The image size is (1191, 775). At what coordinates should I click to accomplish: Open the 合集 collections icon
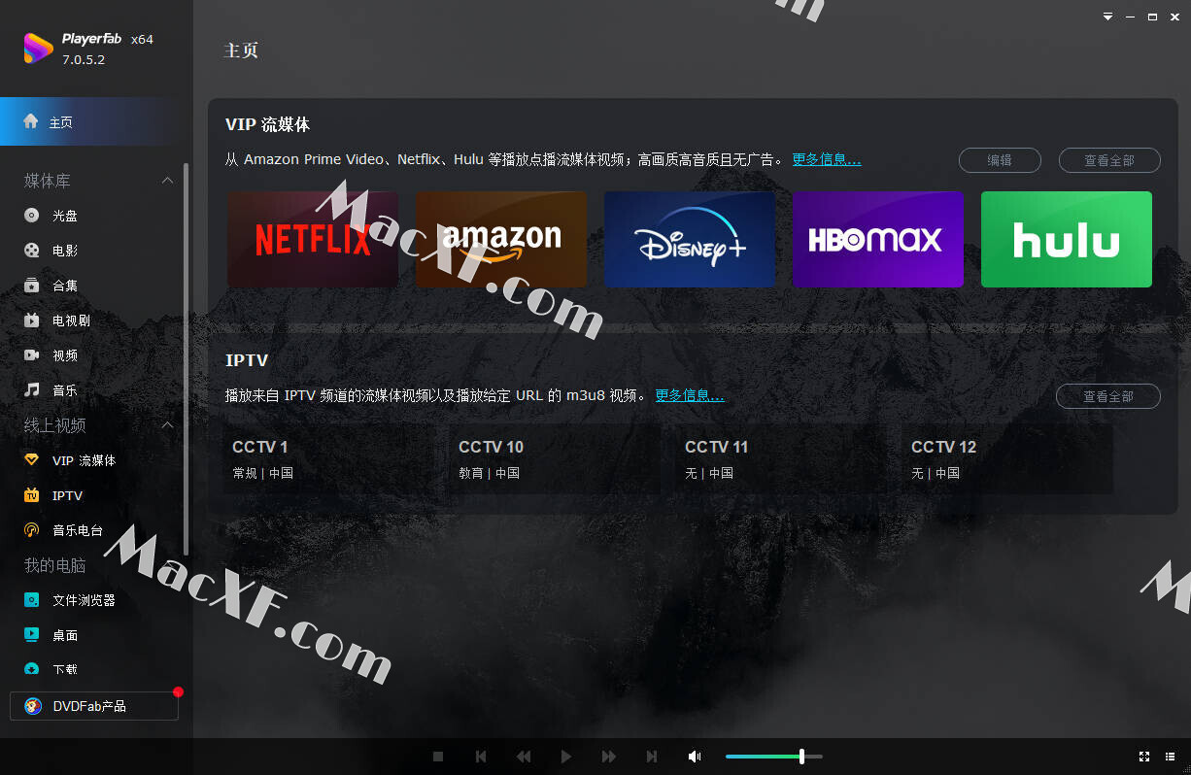click(x=32, y=286)
